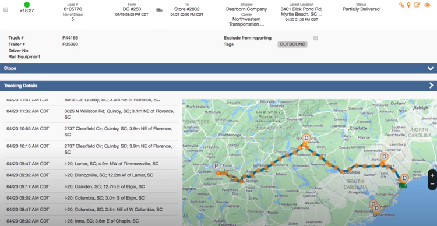Toggle the Exclude from reporting checkbox

pyautogui.click(x=315, y=38)
